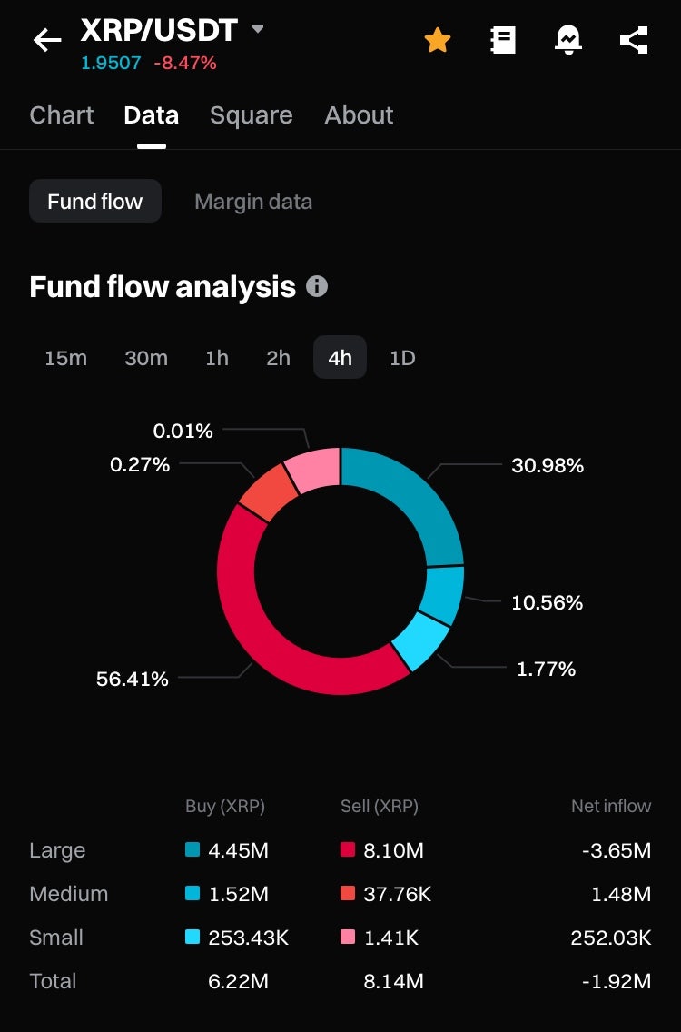Screen dimensions: 681x1032
Task: Click the Large Buy color swatch
Action: coord(192,850)
